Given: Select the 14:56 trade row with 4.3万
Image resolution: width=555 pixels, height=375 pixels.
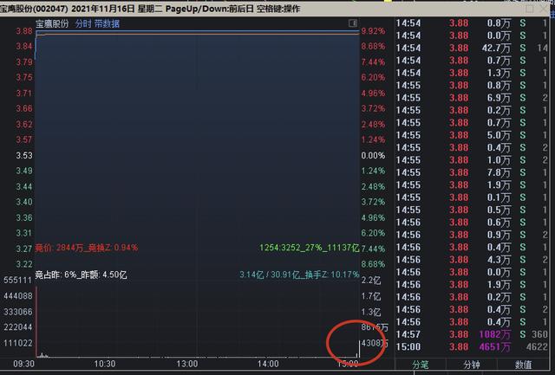Looking at the screenshot, I should pos(472,260).
